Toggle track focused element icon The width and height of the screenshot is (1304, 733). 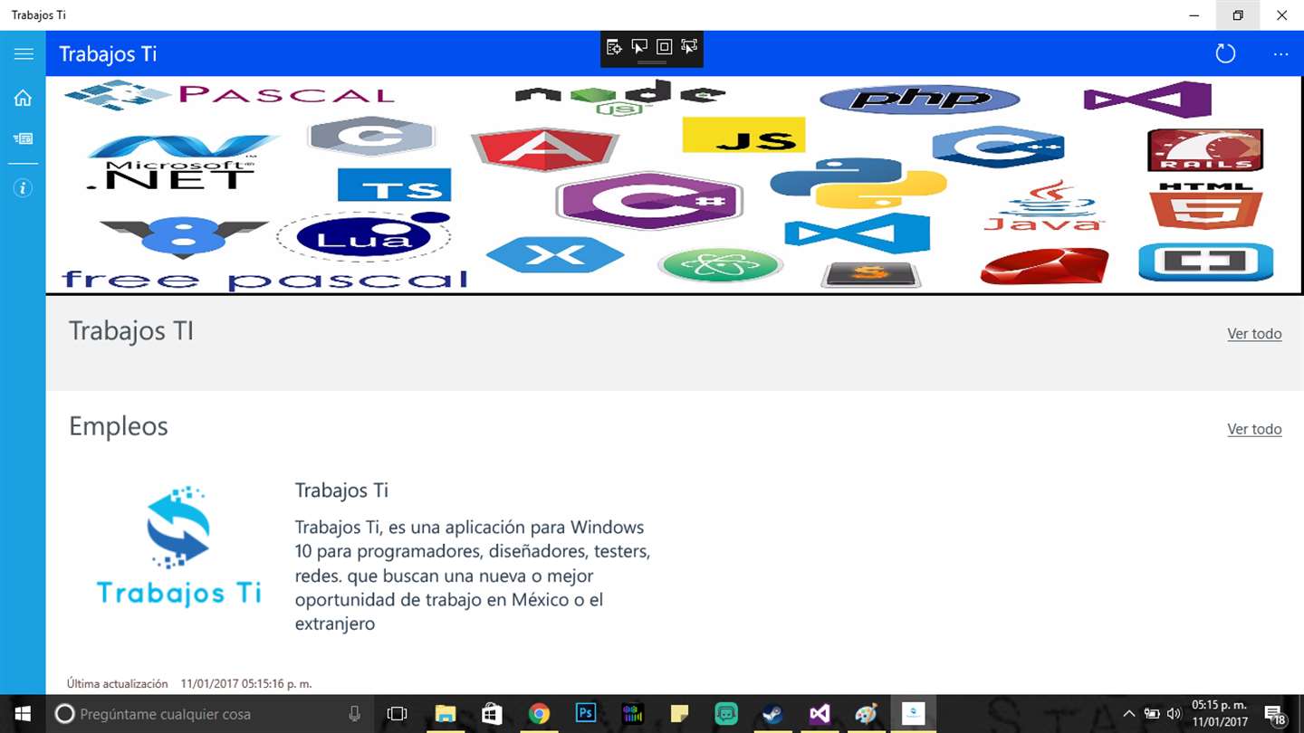click(x=689, y=47)
